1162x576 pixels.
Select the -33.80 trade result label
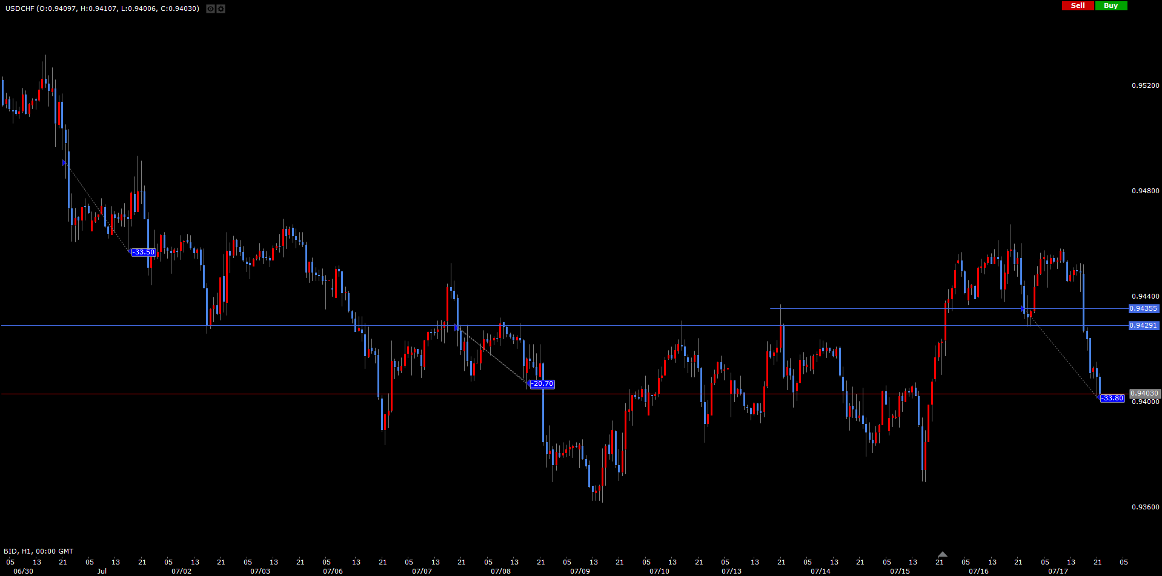(1112, 398)
